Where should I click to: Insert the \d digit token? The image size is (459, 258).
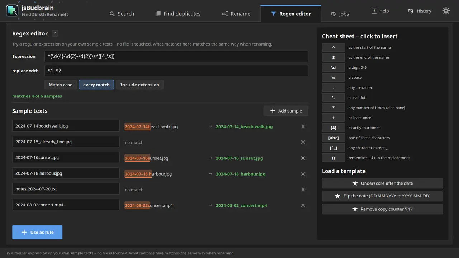tap(333, 67)
